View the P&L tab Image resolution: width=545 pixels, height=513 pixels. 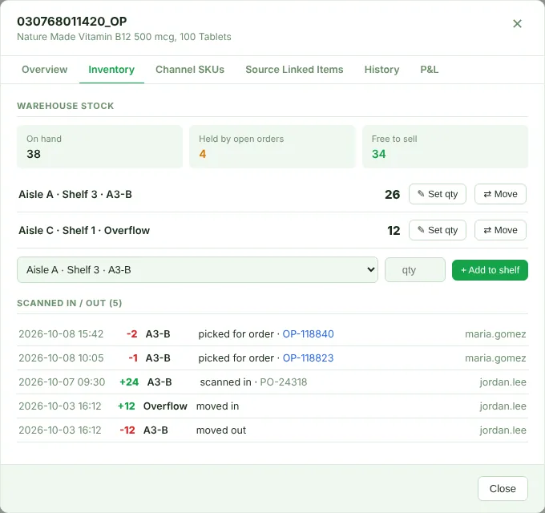(x=430, y=70)
